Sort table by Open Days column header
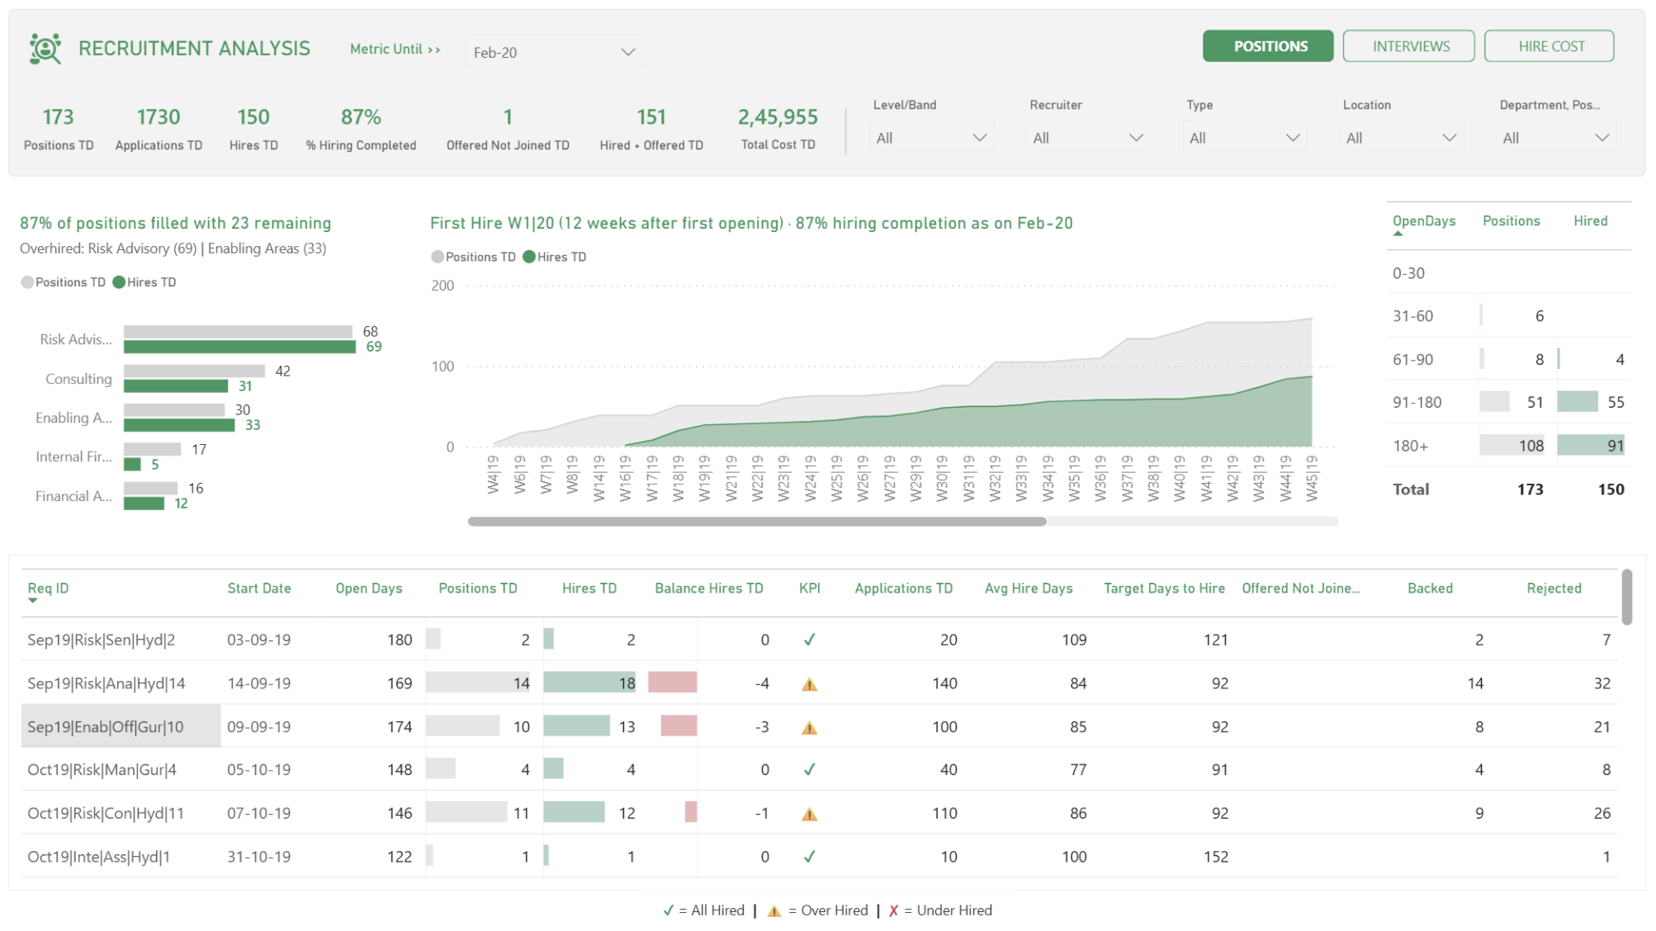The height and width of the screenshot is (931, 1656). pos(369,588)
